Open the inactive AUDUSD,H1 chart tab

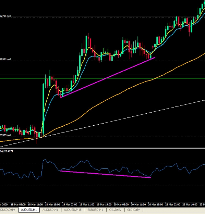coord(50,210)
